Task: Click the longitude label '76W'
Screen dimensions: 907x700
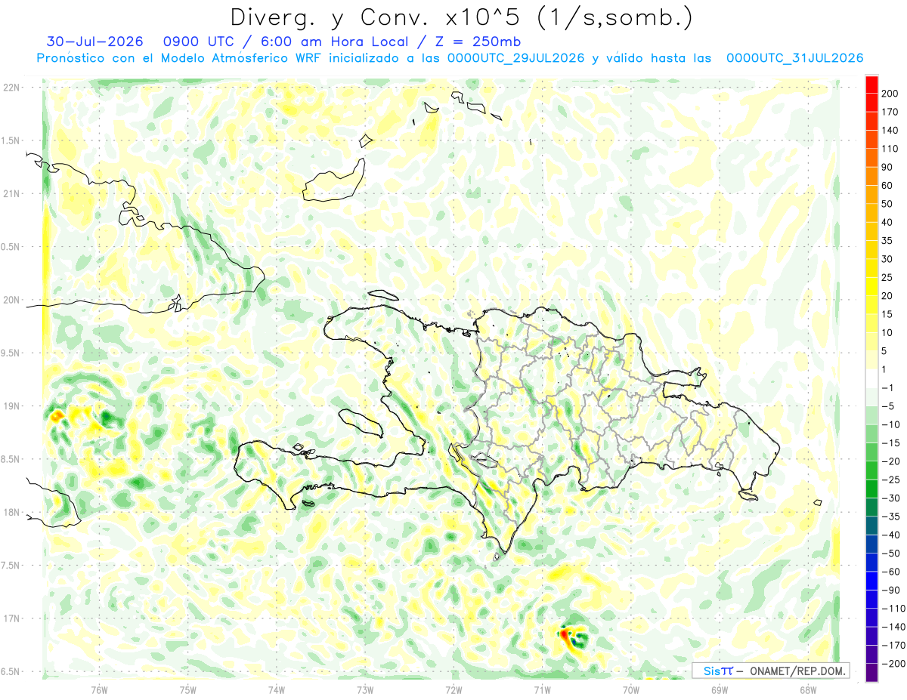Action: tap(99, 690)
